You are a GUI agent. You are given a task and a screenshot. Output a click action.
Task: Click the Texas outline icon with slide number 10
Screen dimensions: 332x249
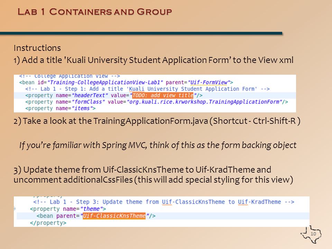tap(311, 234)
